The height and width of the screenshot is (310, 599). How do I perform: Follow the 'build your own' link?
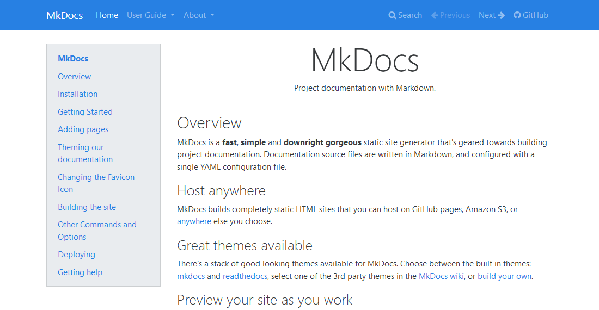coord(504,276)
